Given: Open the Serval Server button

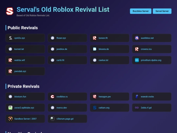Looking at the screenshot, I should [x=162, y=11].
